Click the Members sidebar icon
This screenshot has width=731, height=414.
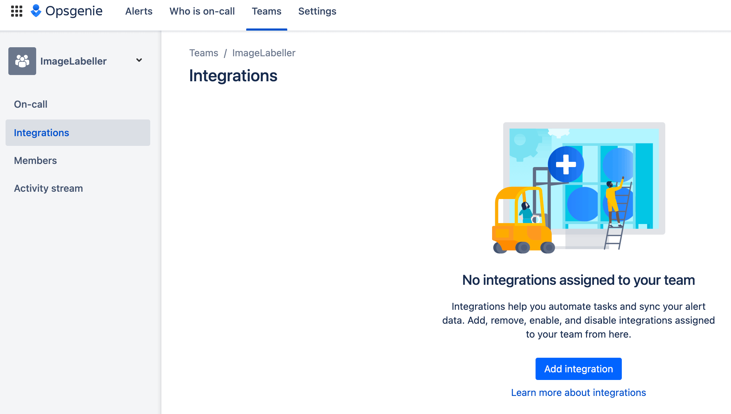[36, 160]
